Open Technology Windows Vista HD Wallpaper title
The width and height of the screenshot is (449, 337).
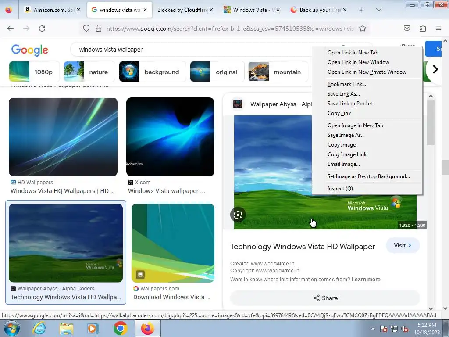(303, 247)
